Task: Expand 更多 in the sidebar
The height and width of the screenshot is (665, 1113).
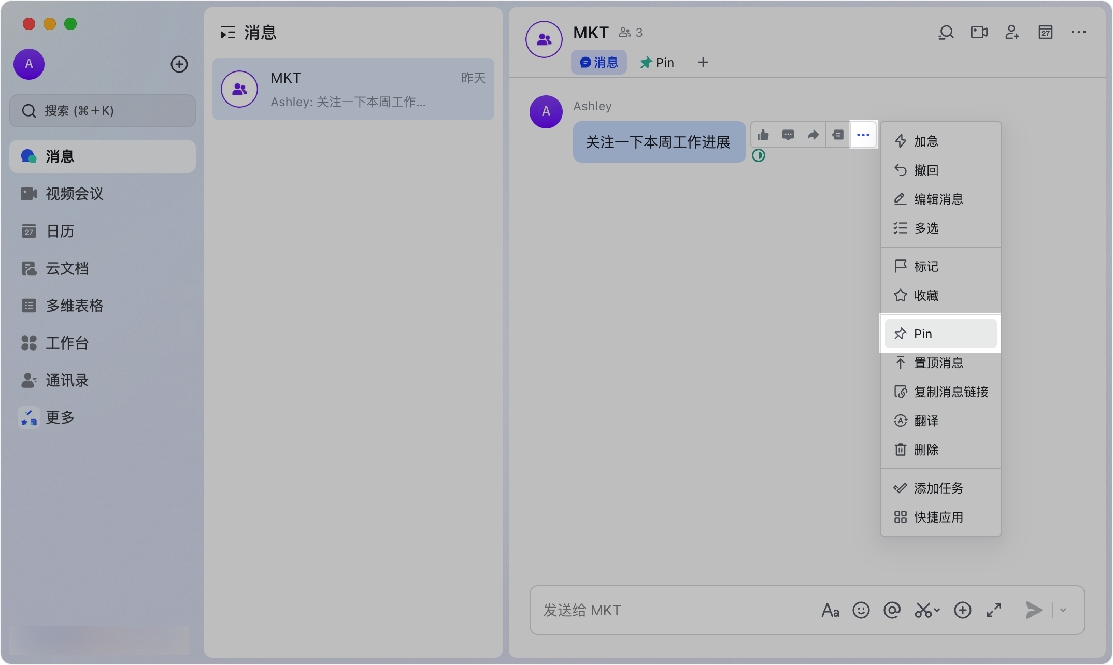Action: click(103, 417)
